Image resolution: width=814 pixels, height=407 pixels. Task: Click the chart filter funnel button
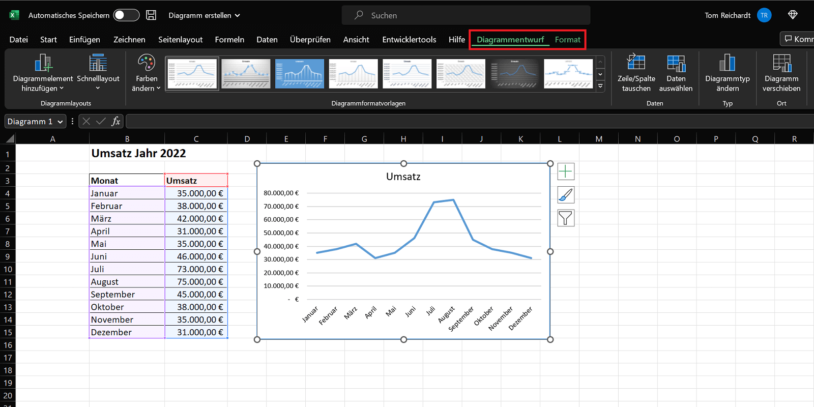pyautogui.click(x=566, y=218)
